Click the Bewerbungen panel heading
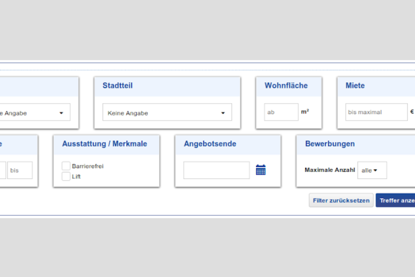Screen dimensions: 415x277 pos(330,144)
